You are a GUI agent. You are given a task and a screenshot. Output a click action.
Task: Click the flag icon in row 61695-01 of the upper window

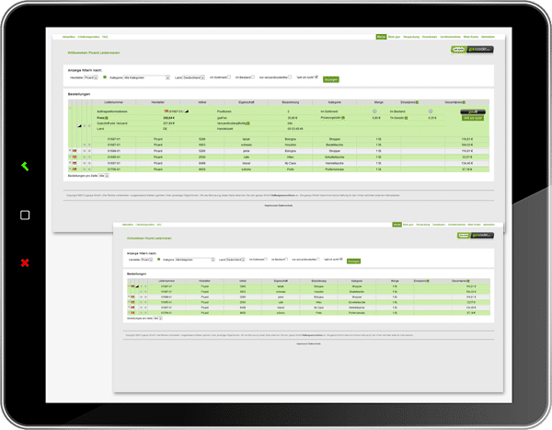[75, 157]
